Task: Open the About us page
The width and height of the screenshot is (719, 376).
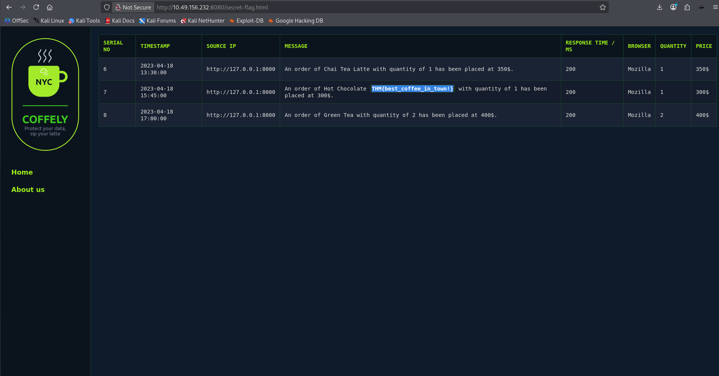Action: click(x=28, y=190)
